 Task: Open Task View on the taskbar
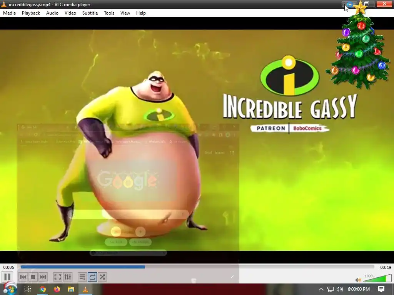[x=28, y=289]
